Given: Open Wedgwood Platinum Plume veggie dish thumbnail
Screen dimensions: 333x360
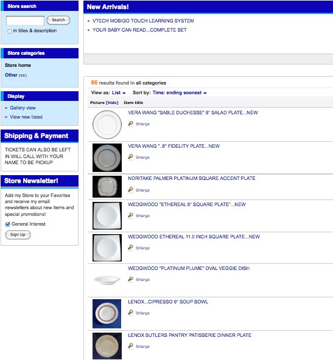Looking at the screenshot, I should (x=107, y=280).
